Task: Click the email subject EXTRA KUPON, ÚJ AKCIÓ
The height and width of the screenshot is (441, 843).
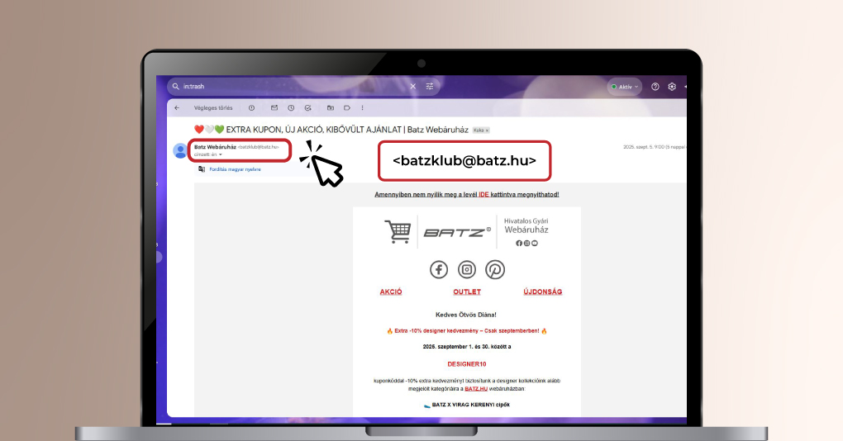Action: 331,130
